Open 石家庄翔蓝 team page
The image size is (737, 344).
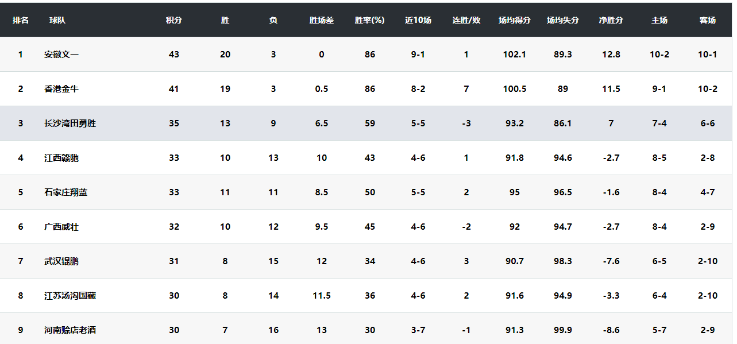(66, 192)
